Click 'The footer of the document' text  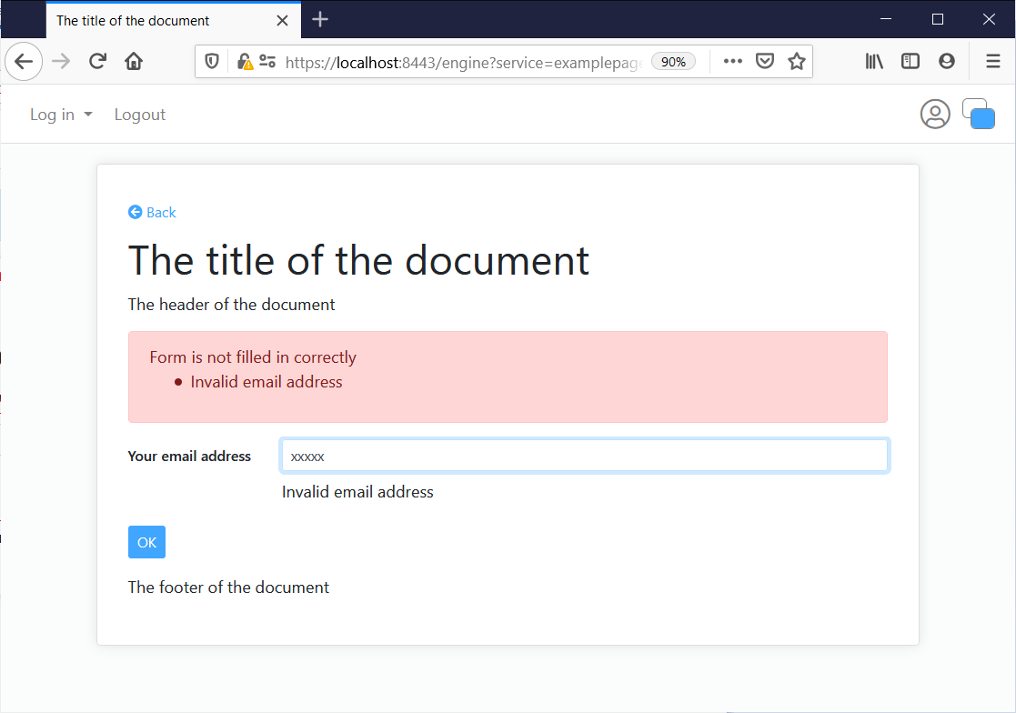click(x=228, y=587)
